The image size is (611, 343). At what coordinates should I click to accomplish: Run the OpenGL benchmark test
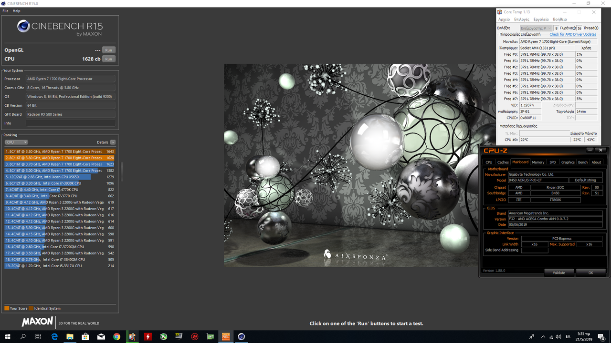click(x=109, y=50)
